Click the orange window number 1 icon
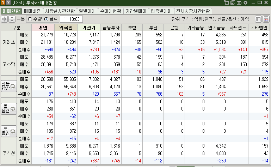The height and width of the screenshot is (167, 271). [x=3, y=2]
